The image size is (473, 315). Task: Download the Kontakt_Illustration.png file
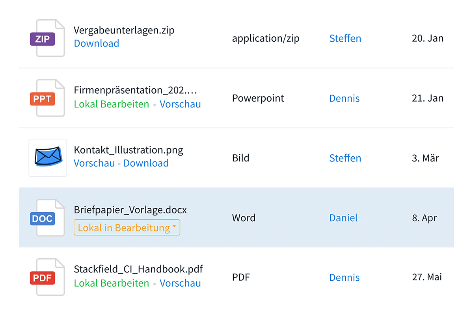pos(146,163)
